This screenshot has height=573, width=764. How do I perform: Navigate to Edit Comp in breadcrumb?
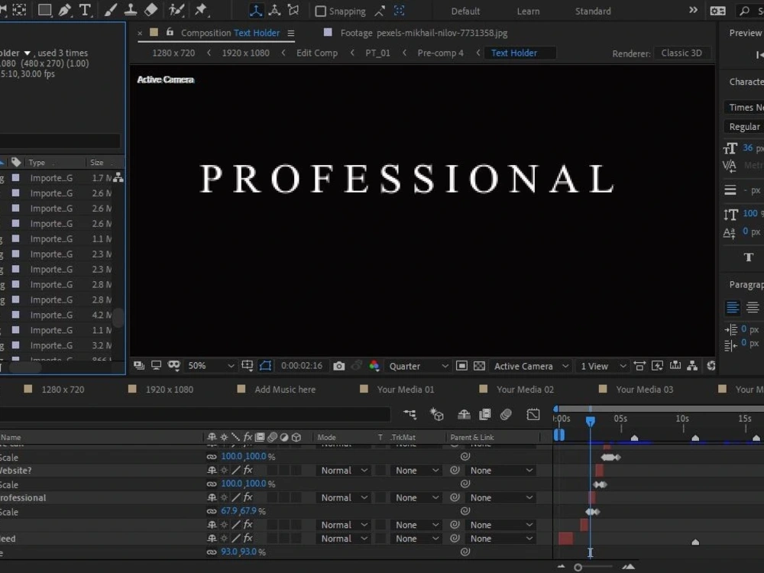pos(317,53)
